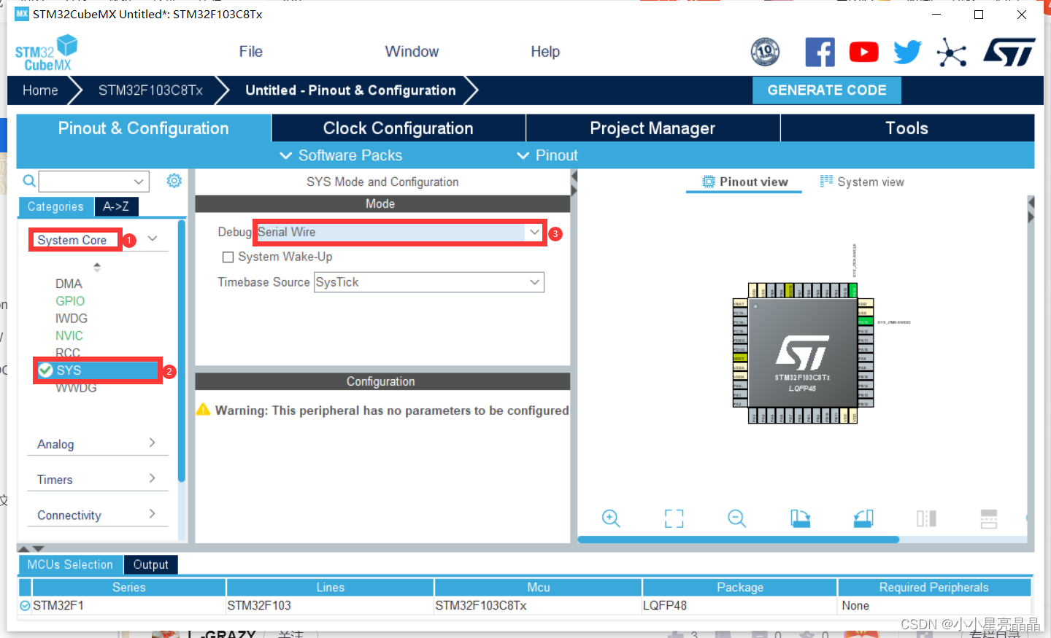Click the ST community network icon
This screenshot has height=638, width=1051.
pos(952,52)
